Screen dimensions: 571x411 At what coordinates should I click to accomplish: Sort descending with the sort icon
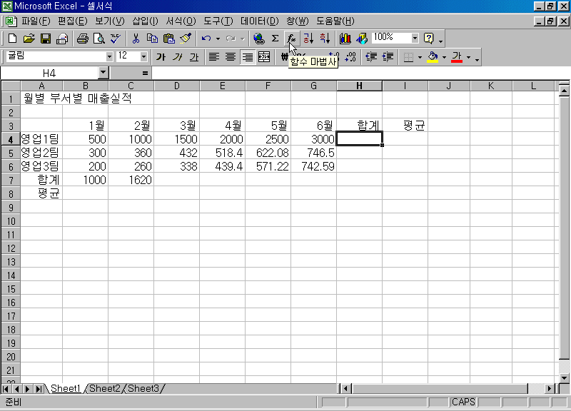click(325, 39)
